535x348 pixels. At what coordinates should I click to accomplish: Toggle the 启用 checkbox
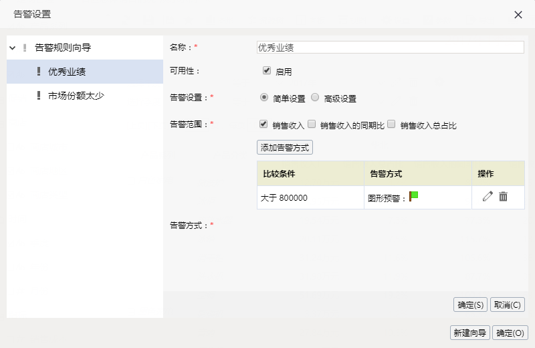pyautogui.click(x=267, y=70)
